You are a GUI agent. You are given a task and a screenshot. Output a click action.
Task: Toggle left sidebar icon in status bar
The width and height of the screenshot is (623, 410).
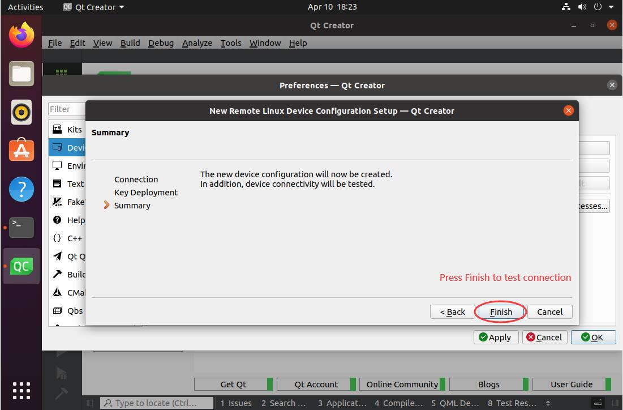(x=90, y=403)
